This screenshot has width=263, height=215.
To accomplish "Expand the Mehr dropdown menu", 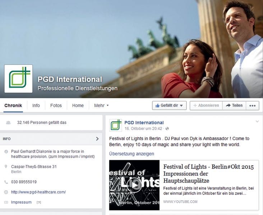I will tap(101, 105).
